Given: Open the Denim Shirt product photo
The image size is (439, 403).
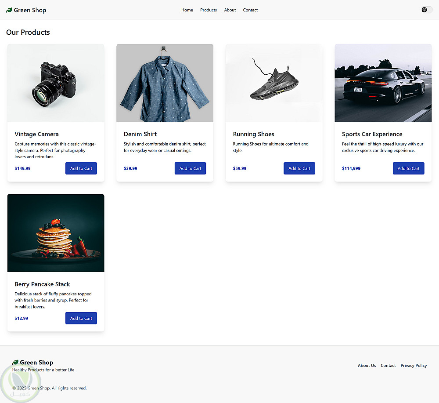Looking at the screenshot, I should [x=165, y=83].
